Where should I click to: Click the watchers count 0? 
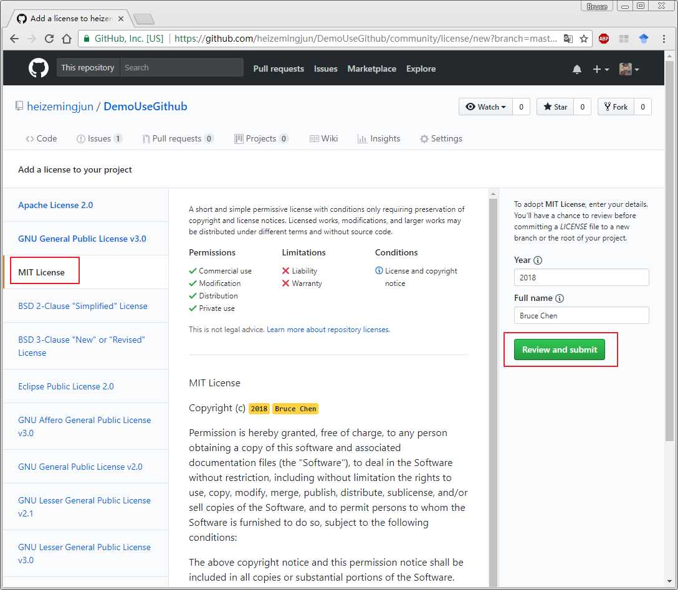(521, 107)
